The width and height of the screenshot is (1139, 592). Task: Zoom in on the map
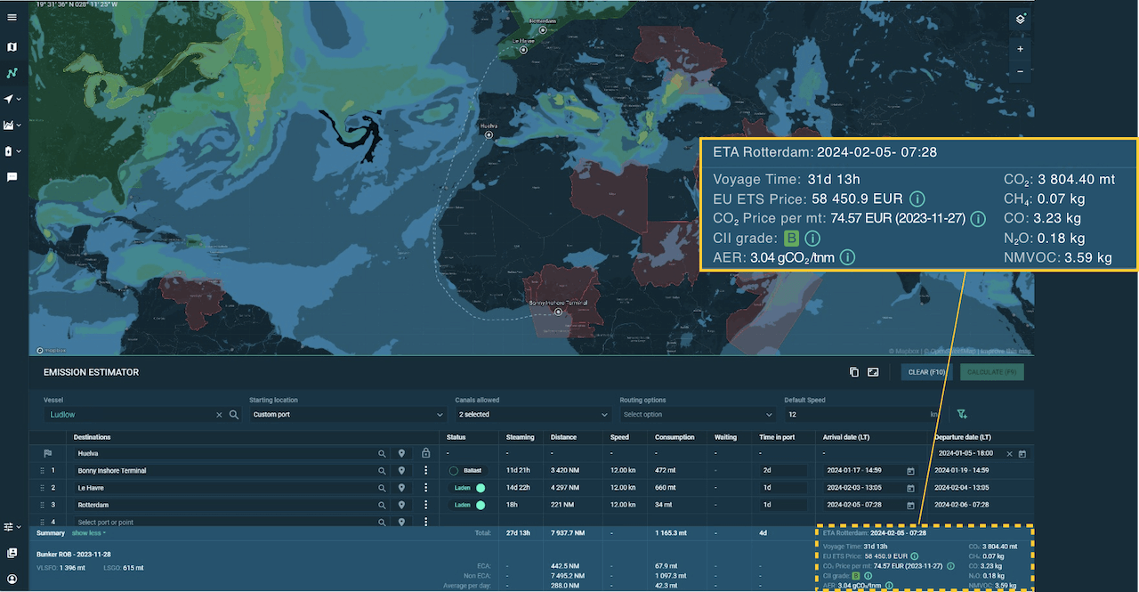(x=1020, y=49)
